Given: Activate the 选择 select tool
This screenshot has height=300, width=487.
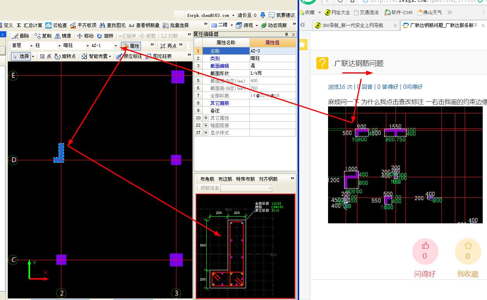Looking at the screenshot, I should point(21,56).
